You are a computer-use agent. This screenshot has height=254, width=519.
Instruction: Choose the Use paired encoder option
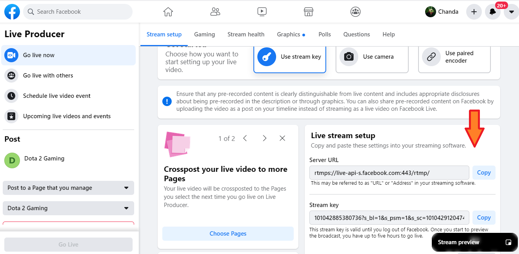coord(454,59)
